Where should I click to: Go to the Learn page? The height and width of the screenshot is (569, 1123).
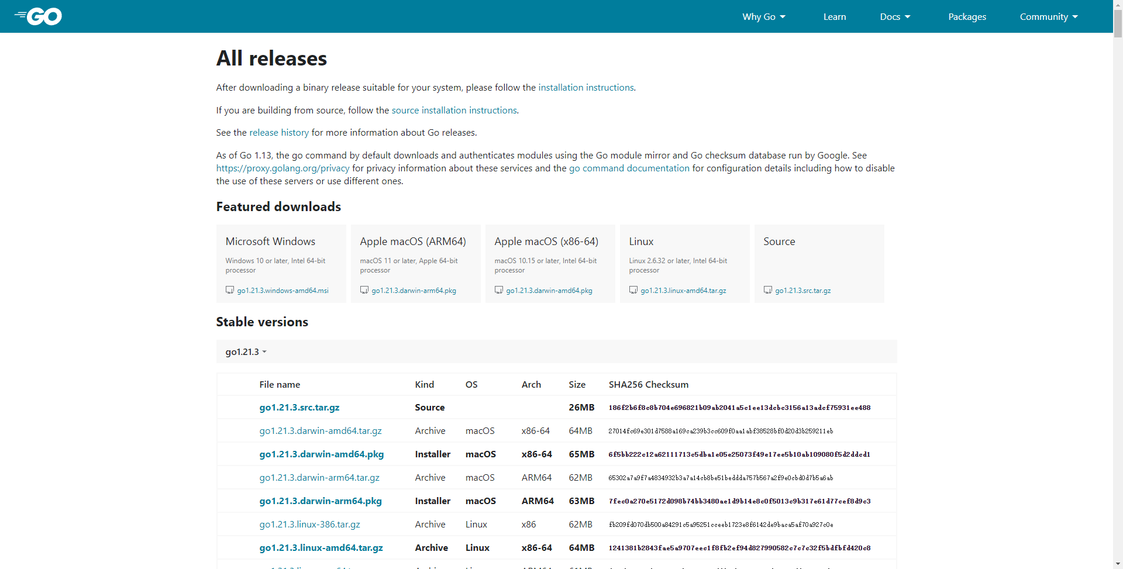click(x=835, y=16)
